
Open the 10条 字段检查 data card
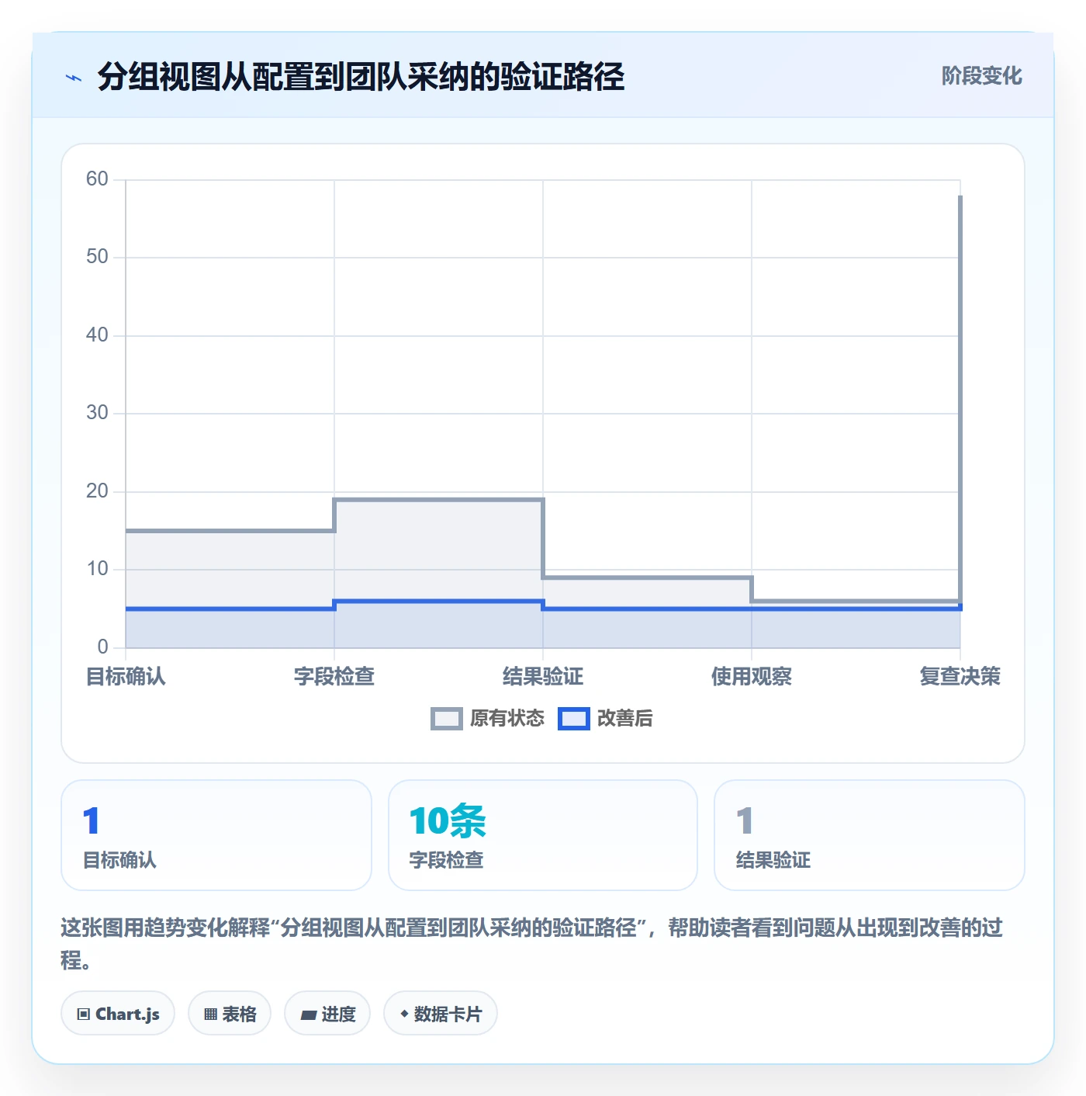point(543,835)
